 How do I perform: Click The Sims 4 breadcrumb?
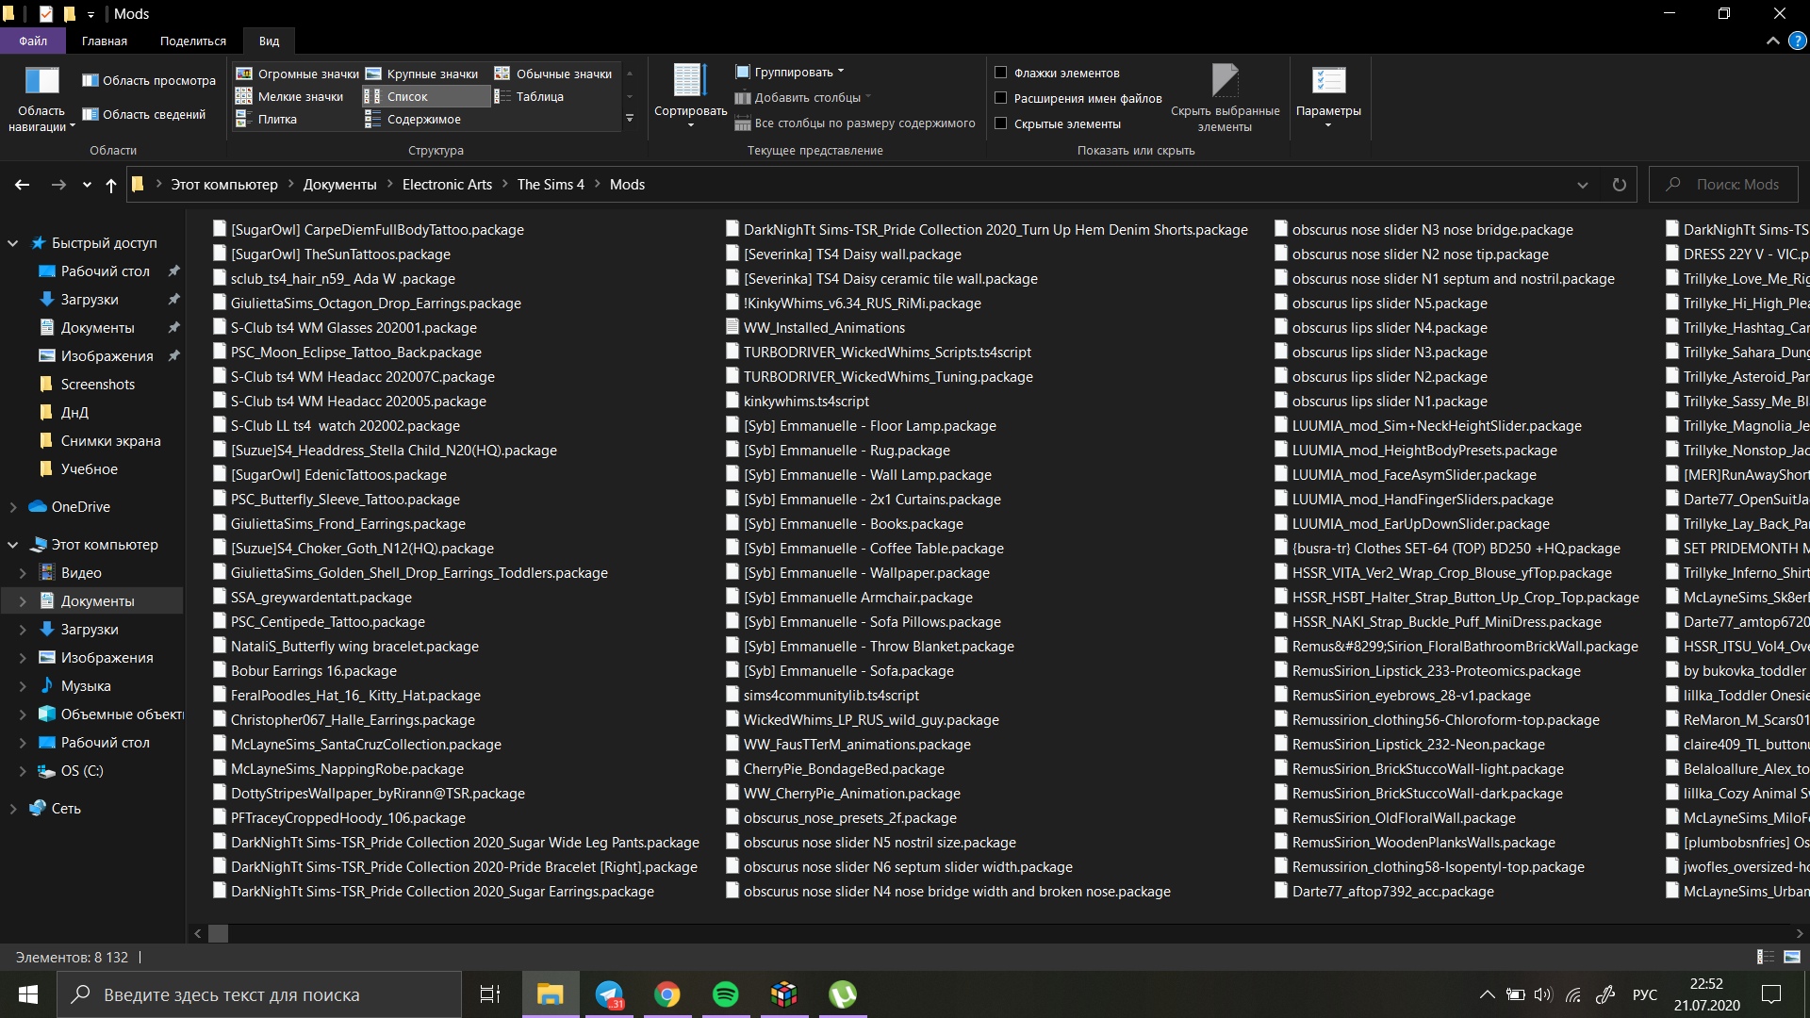coord(551,185)
